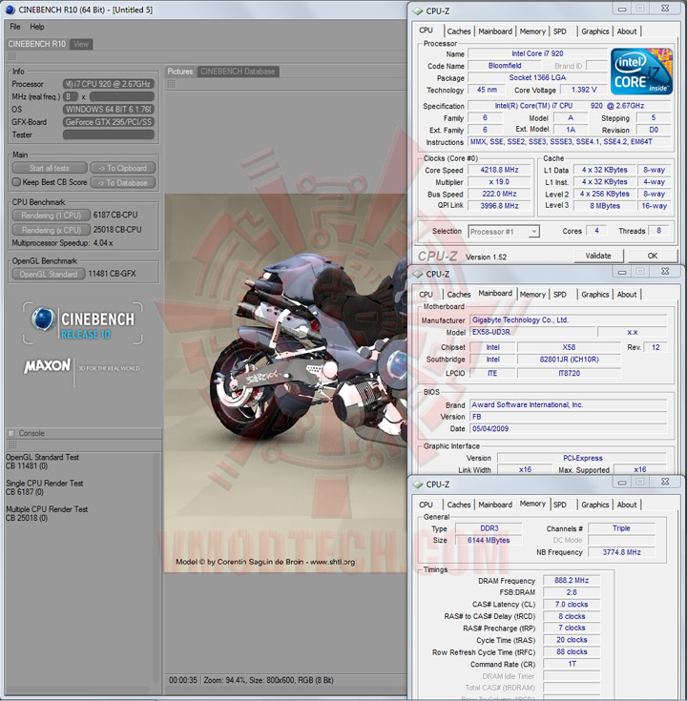
Task: Click the Core Speed 4218.8 MHz value
Action: [499, 170]
